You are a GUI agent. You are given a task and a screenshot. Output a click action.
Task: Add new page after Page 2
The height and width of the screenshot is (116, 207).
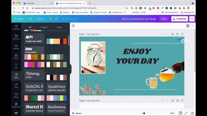coord(182,101)
